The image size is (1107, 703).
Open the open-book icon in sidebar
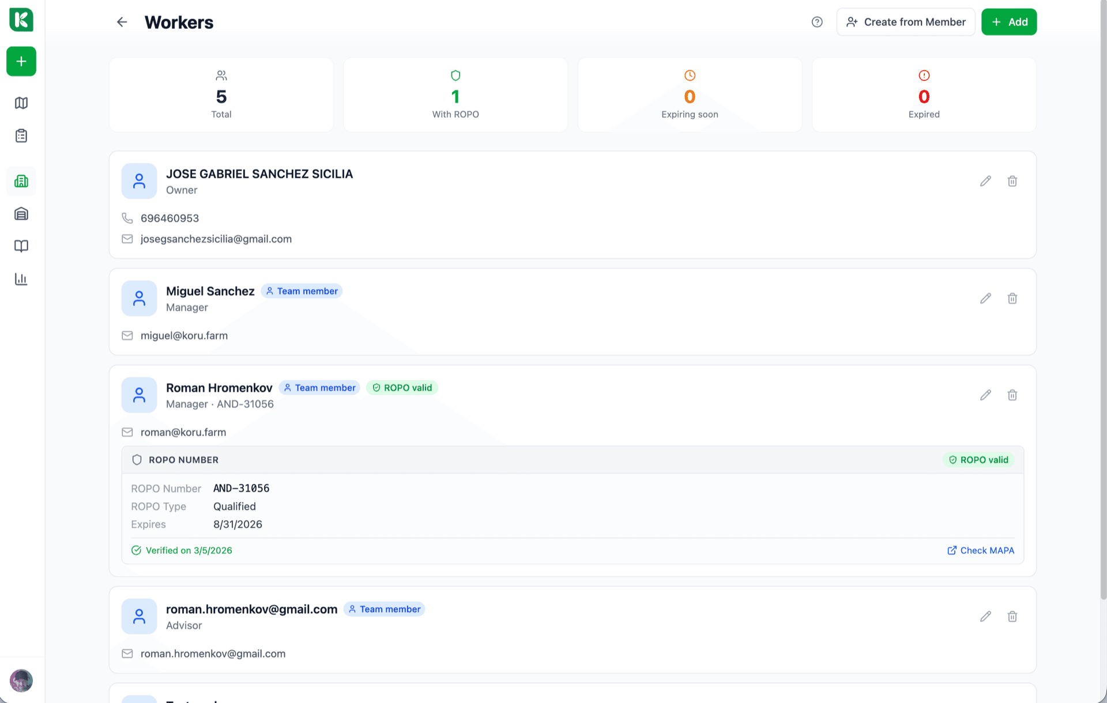(x=21, y=247)
